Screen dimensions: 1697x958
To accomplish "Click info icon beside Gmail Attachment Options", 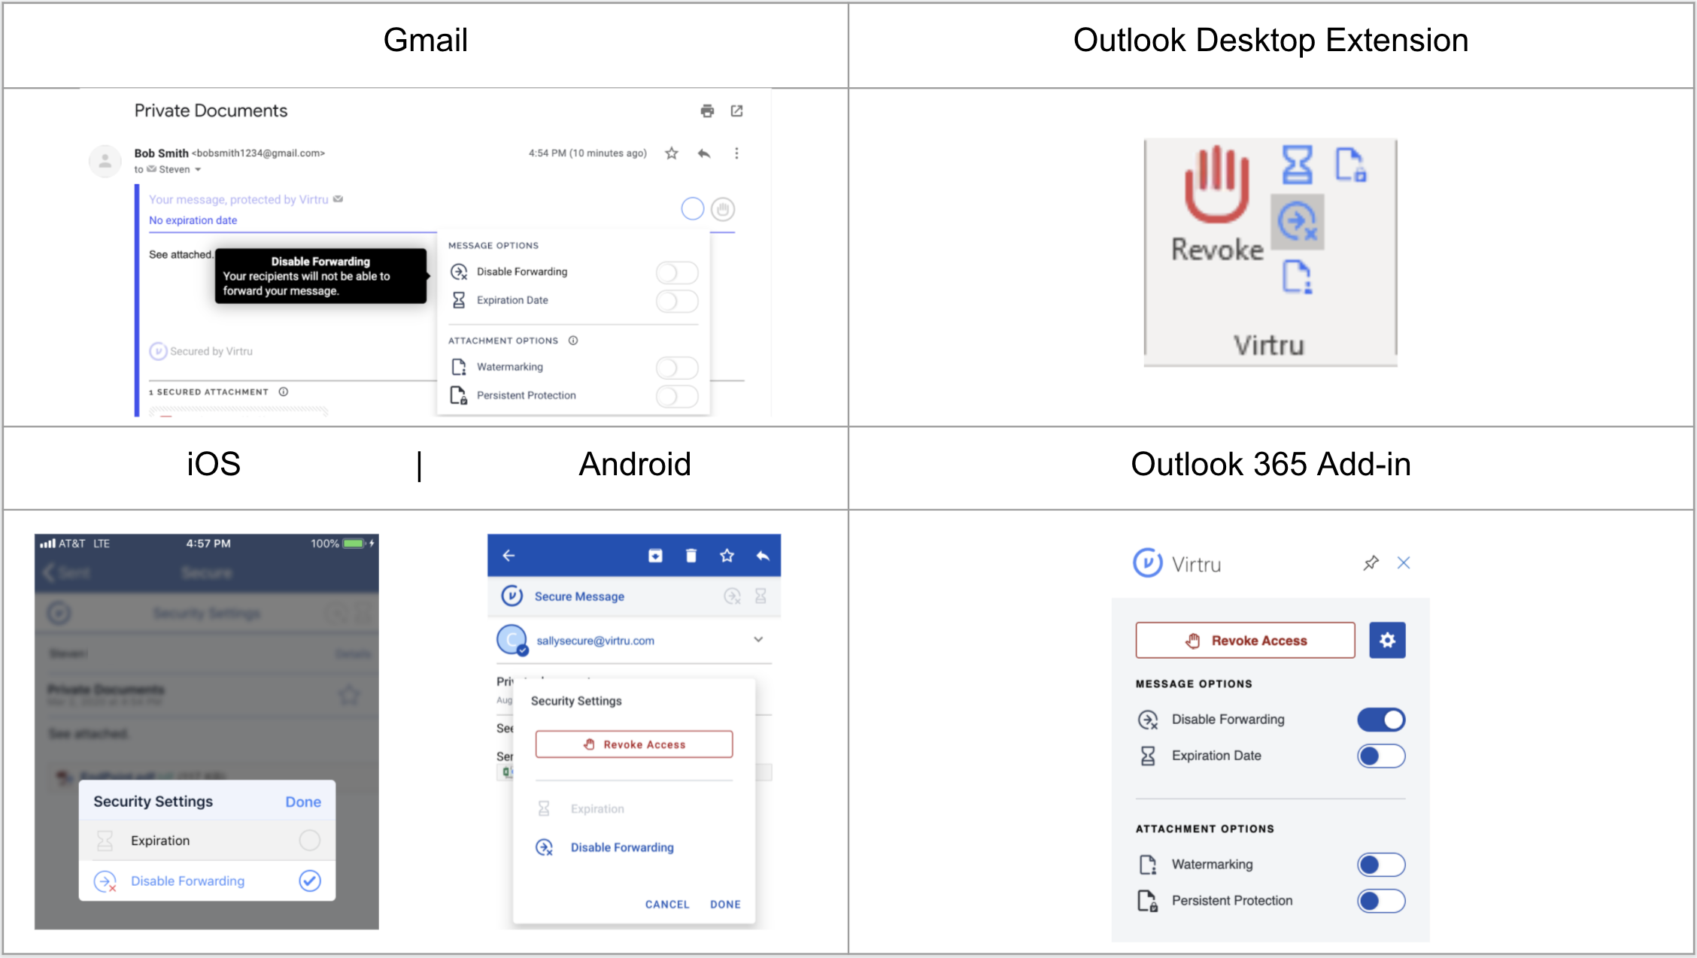I will [573, 341].
